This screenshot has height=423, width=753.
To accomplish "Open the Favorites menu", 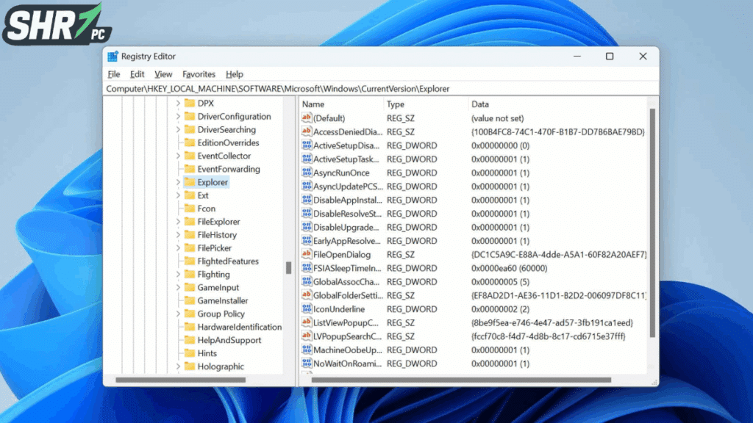I will tap(199, 74).
